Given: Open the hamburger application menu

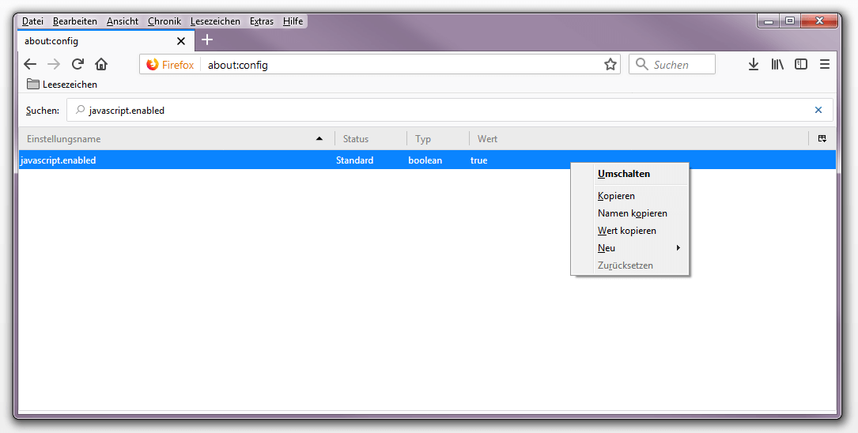Looking at the screenshot, I should click(825, 65).
